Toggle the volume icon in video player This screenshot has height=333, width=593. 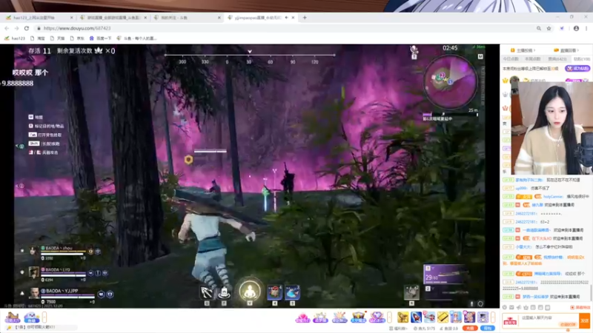pos(471,303)
